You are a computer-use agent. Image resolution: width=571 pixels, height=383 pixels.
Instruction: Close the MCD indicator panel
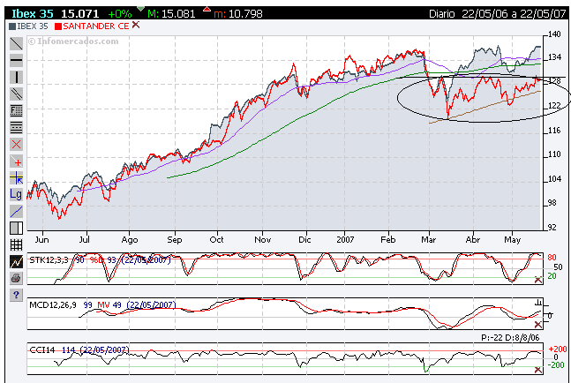click(537, 324)
